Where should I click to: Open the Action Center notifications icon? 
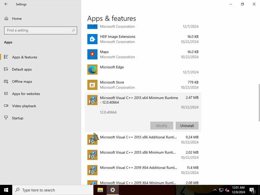pyautogui.click(x=252, y=190)
